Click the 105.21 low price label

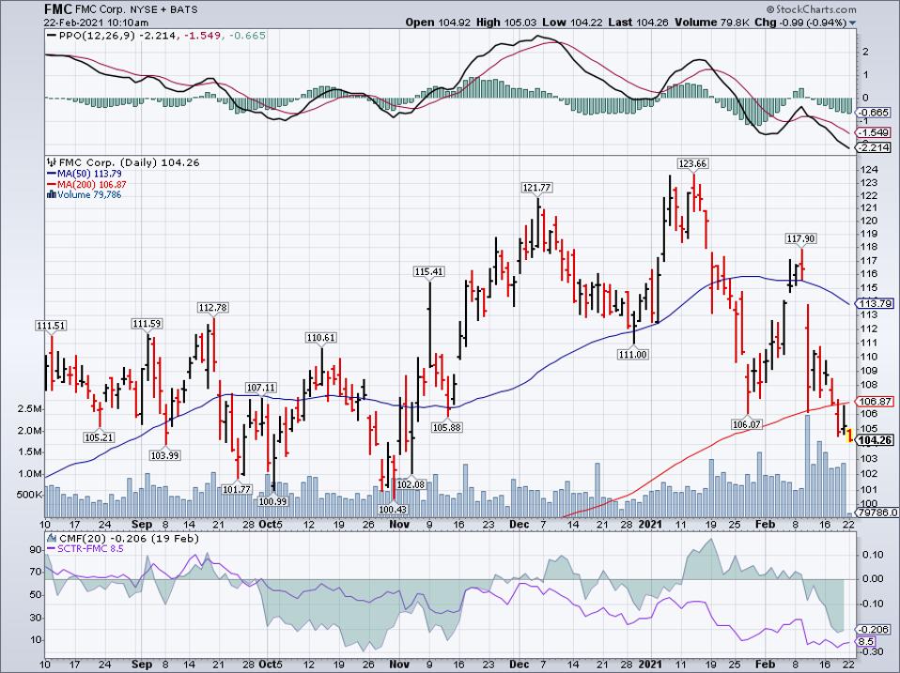pyautogui.click(x=99, y=438)
